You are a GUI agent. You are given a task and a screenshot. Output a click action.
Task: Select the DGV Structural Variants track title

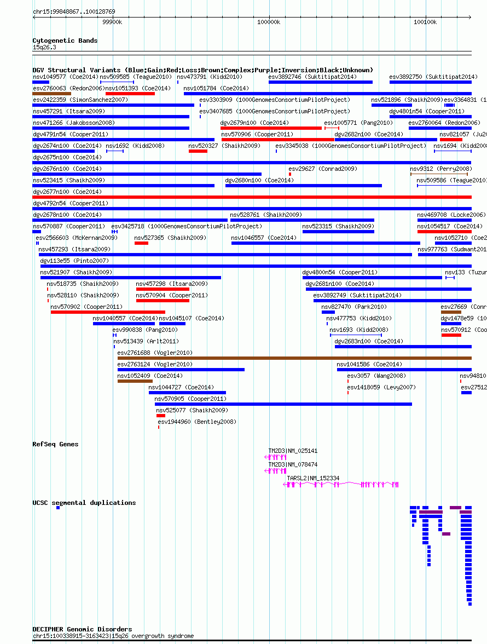(202, 70)
